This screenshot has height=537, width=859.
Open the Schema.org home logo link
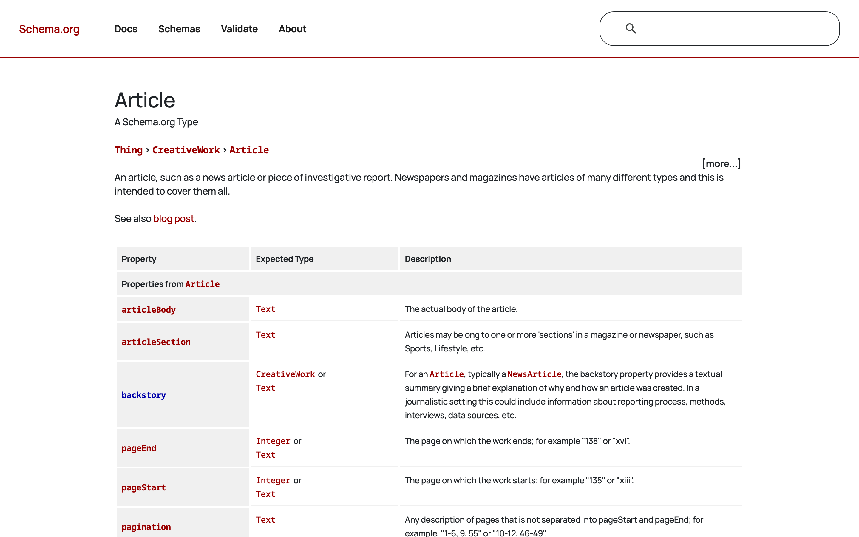[49, 29]
